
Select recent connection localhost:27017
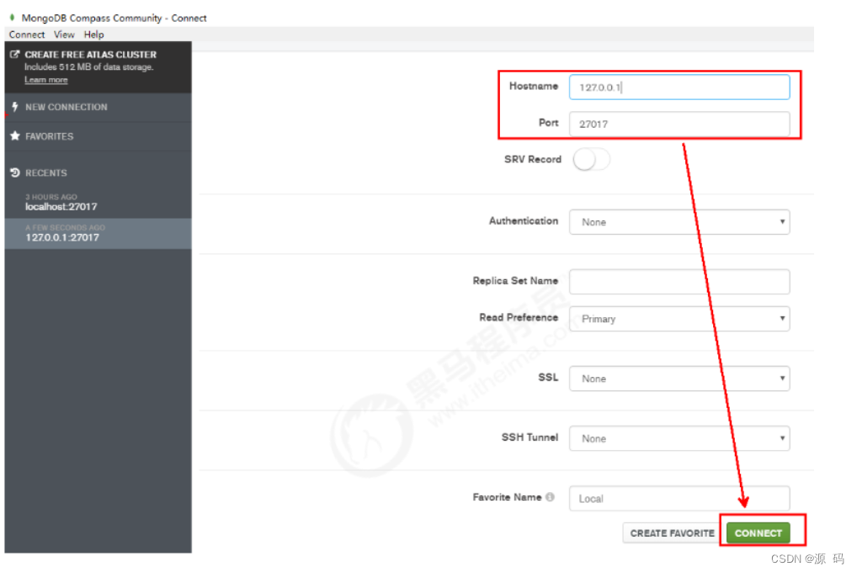tap(98, 203)
